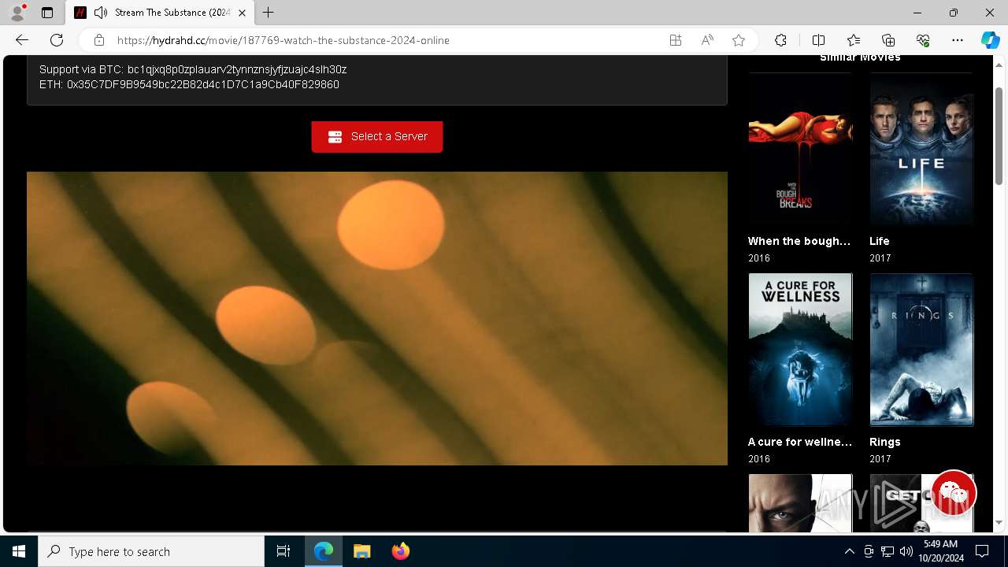Screen dimensions: 1008x567
Task: Open Collections icon
Action: [888, 40]
